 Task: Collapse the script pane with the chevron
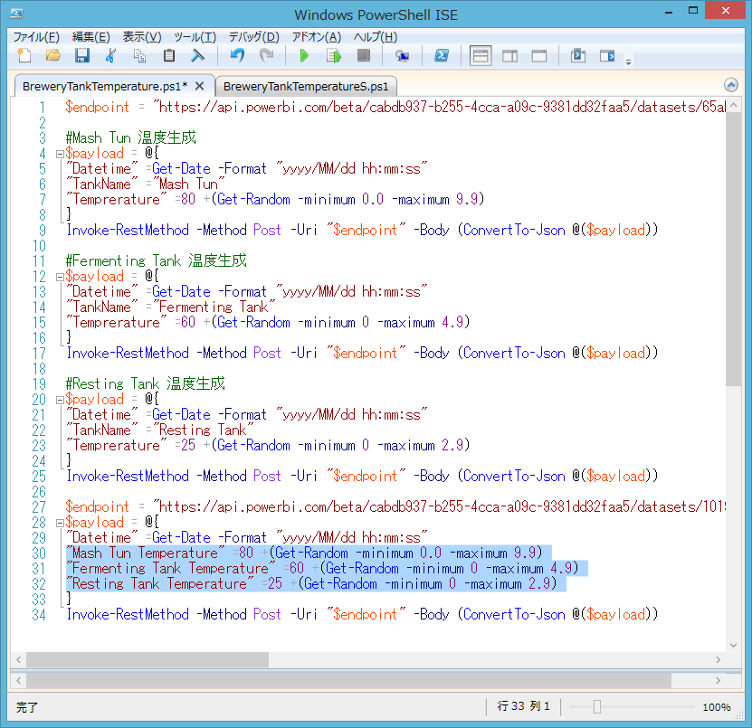pos(731,85)
